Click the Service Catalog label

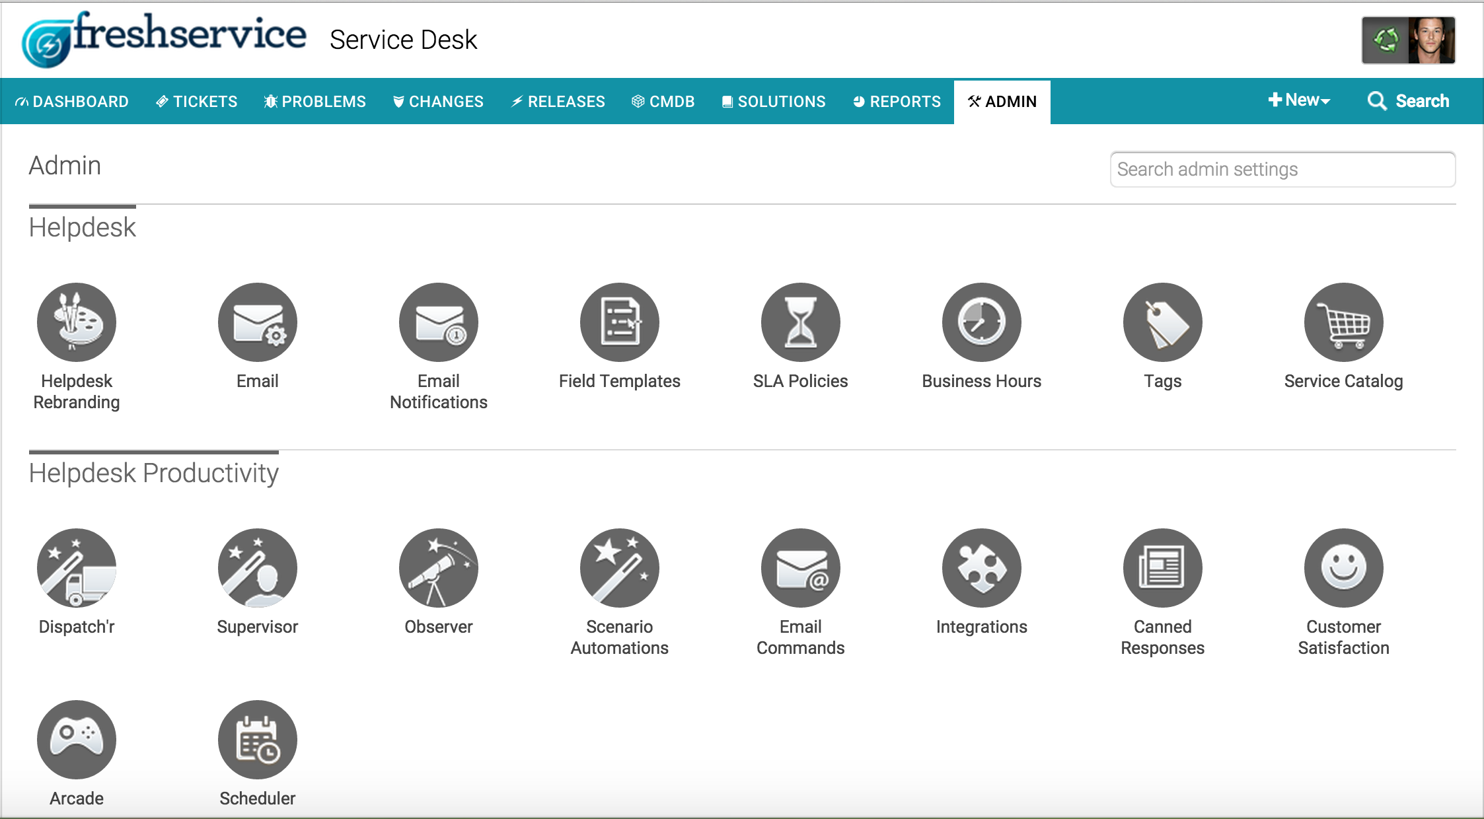pos(1344,381)
